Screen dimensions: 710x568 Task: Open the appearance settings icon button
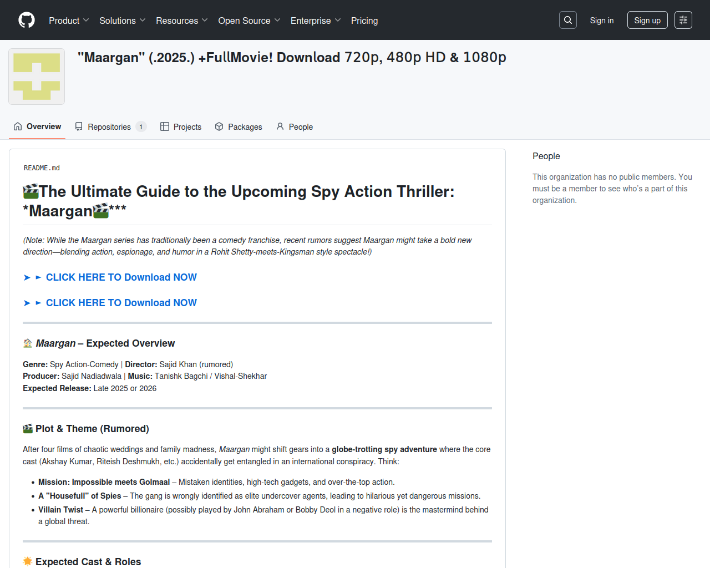pos(683,20)
